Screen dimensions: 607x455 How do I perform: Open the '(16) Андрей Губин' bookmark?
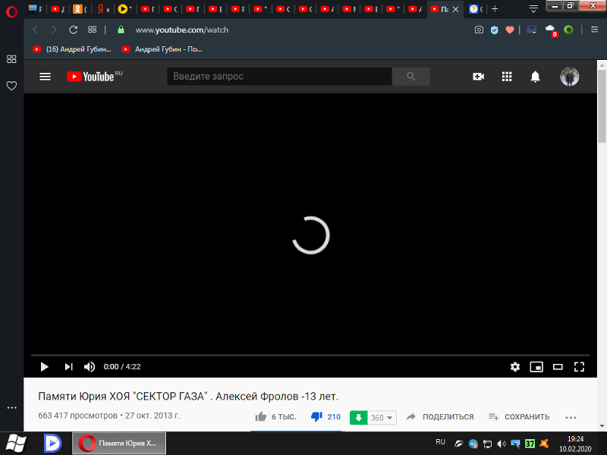[72, 49]
